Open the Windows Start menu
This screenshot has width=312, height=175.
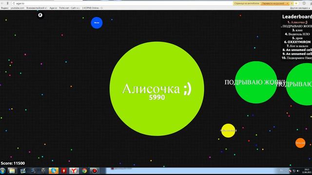[2, 171]
